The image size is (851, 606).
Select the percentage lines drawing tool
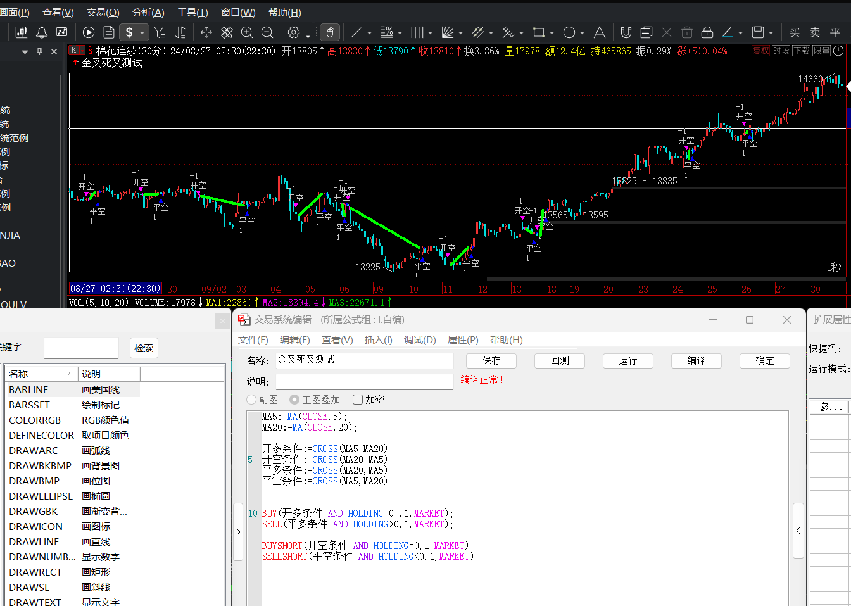pyautogui.click(x=387, y=32)
